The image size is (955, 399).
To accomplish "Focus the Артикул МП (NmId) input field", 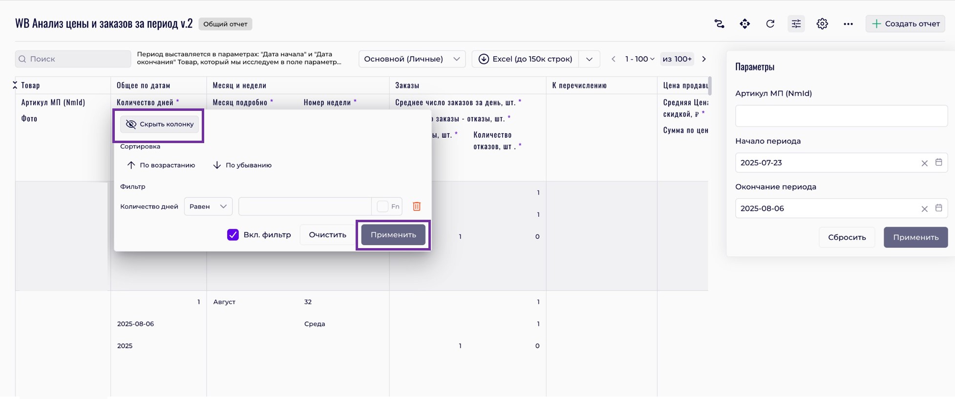I will pyautogui.click(x=841, y=117).
